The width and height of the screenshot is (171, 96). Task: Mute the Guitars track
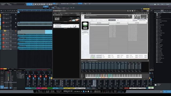pos(3,19)
